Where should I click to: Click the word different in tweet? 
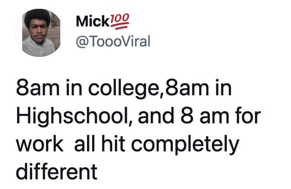point(57,172)
